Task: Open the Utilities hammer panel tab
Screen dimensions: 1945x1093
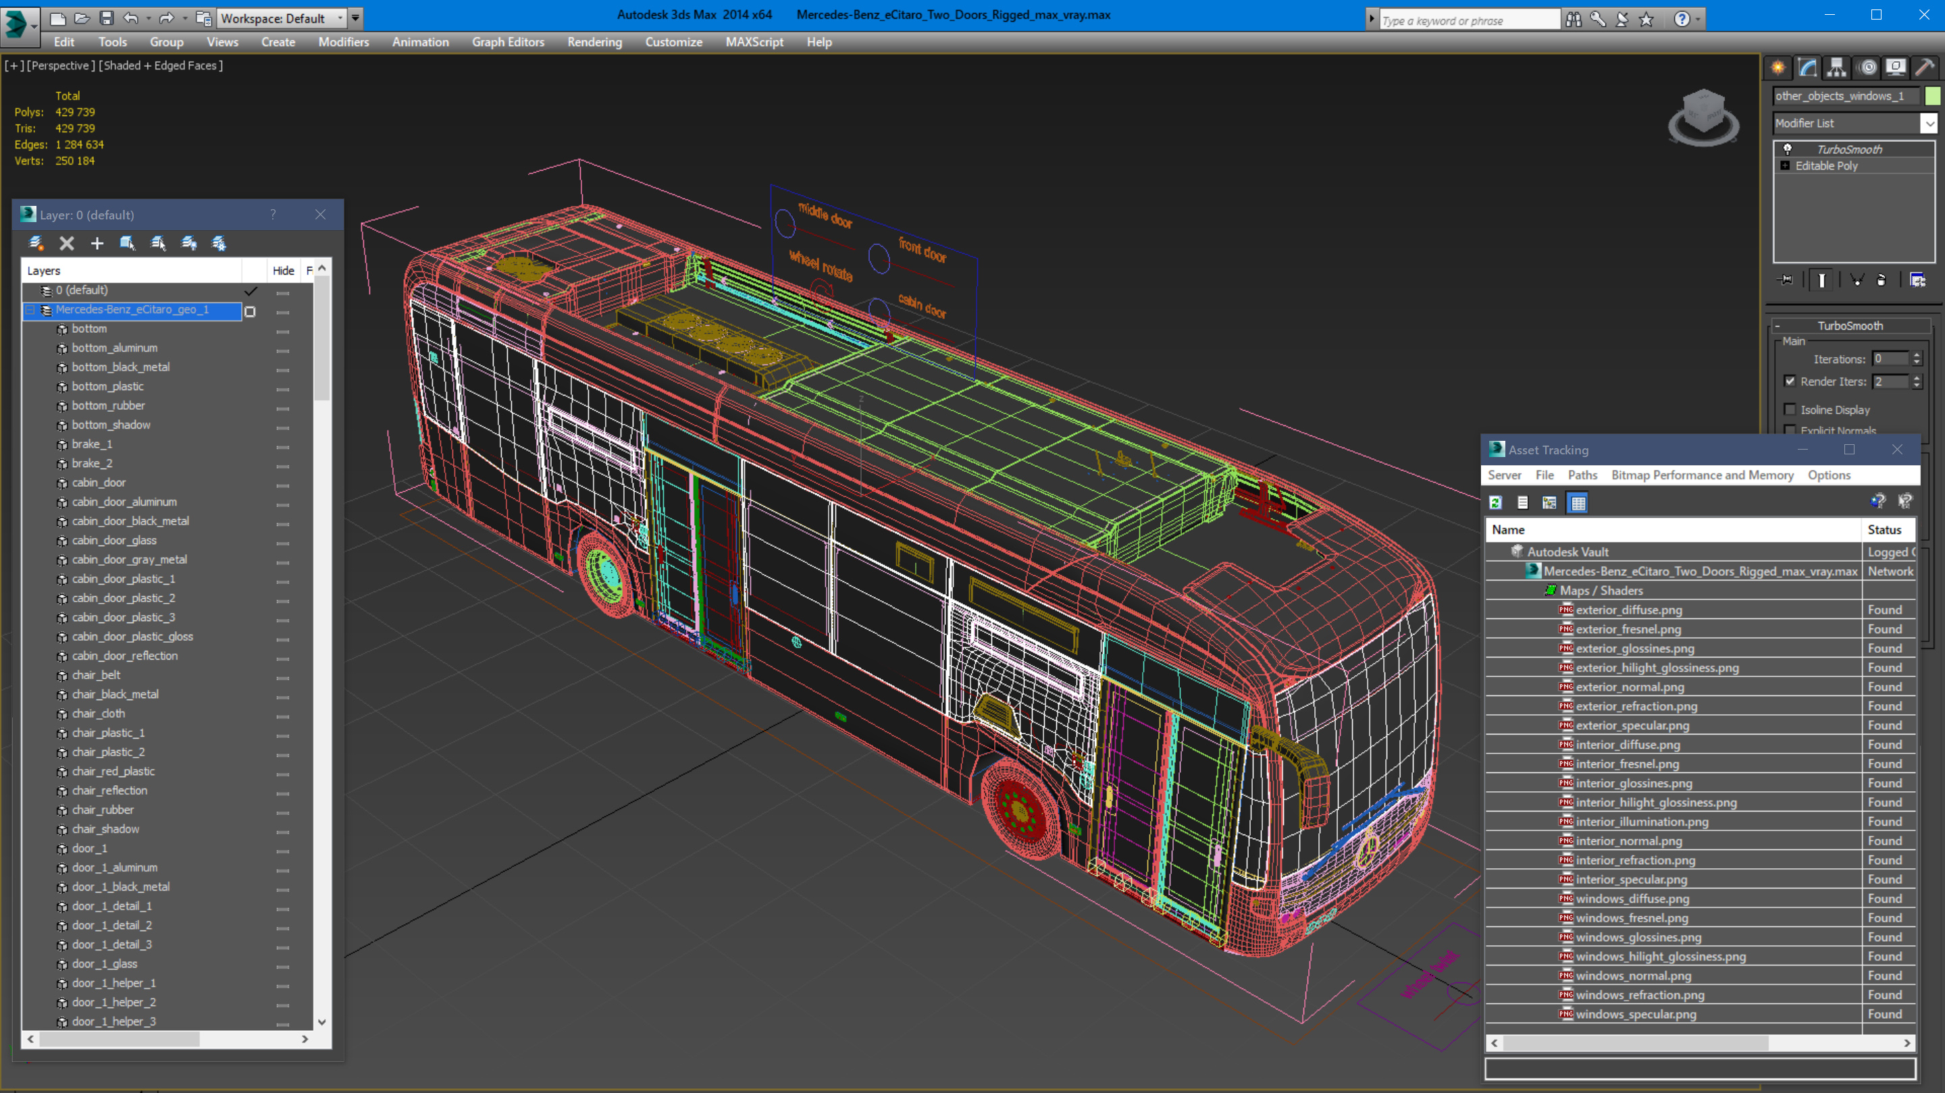Action: (x=1925, y=68)
